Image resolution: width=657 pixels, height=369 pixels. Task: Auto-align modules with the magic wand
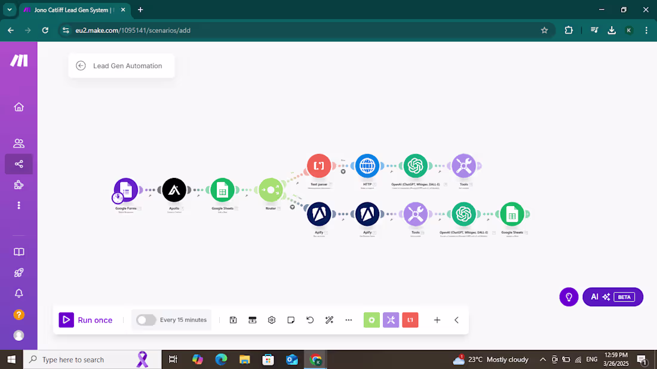point(329,320)
